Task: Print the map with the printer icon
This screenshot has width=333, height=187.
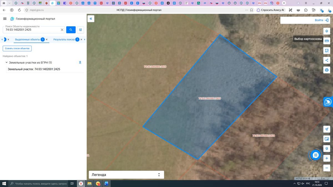Action: (x=327, y=70)
